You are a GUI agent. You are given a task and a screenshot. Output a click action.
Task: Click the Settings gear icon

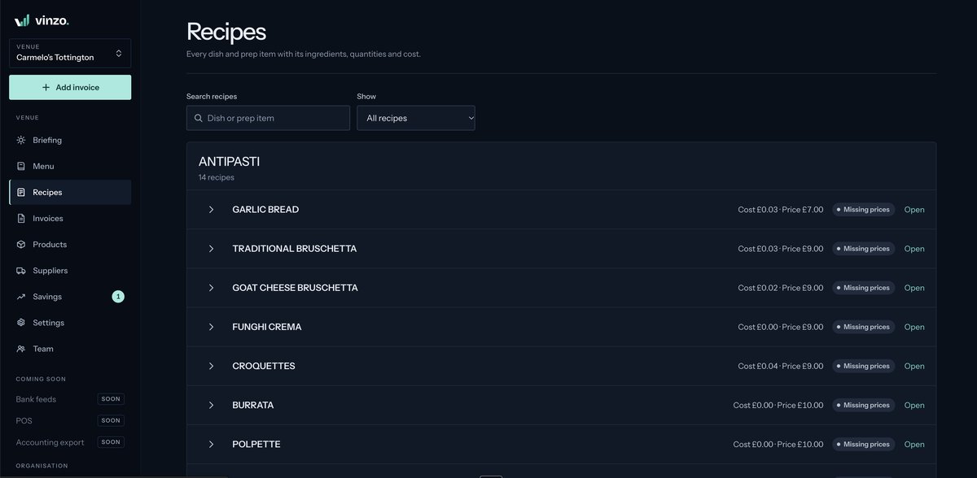coord(21,323)
